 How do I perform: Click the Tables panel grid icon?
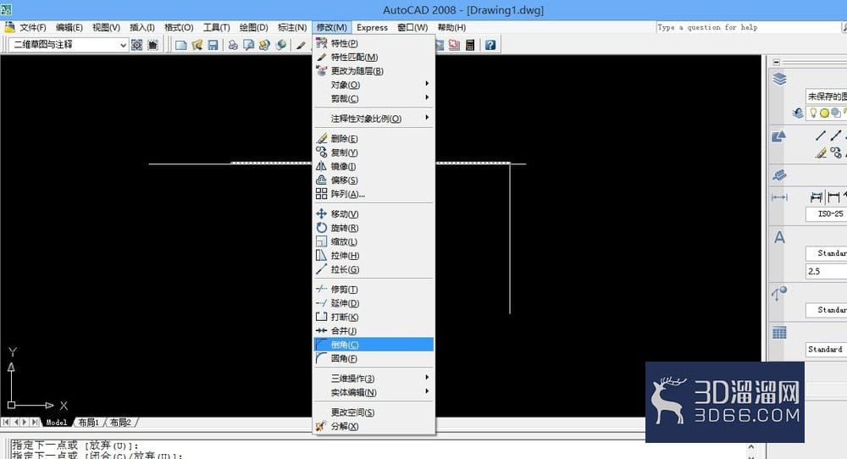[x=779, y=333]
